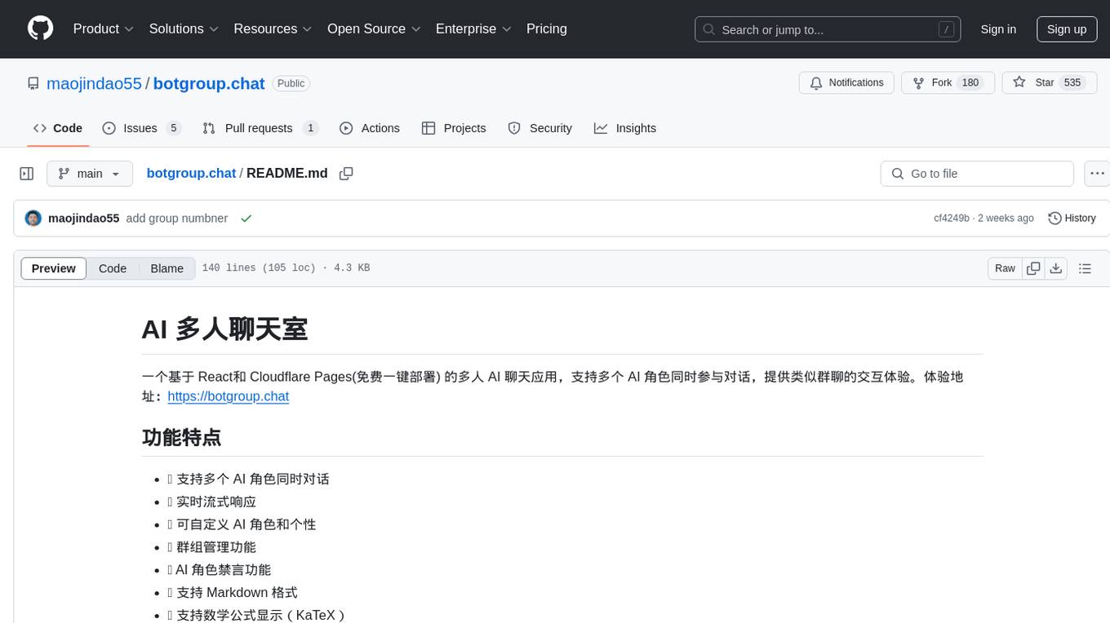Open the maojindao55 commit author avatar
1110x623 pixels.
pyautogui.click(x=33, y=219)
